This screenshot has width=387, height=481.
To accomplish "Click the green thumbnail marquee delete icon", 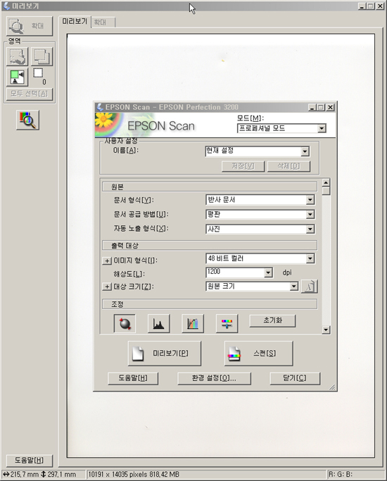I will (17, 77).
